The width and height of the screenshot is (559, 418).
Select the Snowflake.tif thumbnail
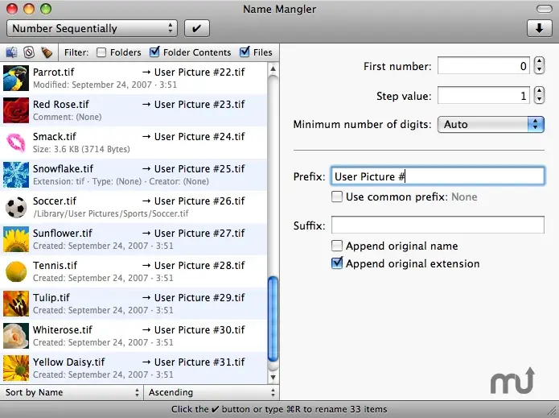point(16,175)
